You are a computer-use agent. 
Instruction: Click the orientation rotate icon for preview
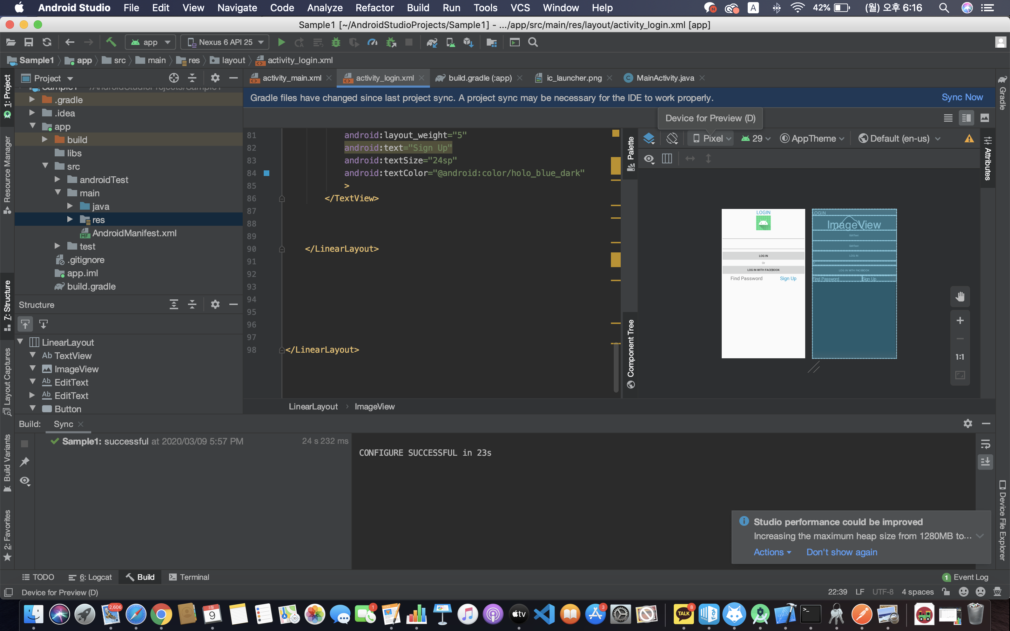672,138
